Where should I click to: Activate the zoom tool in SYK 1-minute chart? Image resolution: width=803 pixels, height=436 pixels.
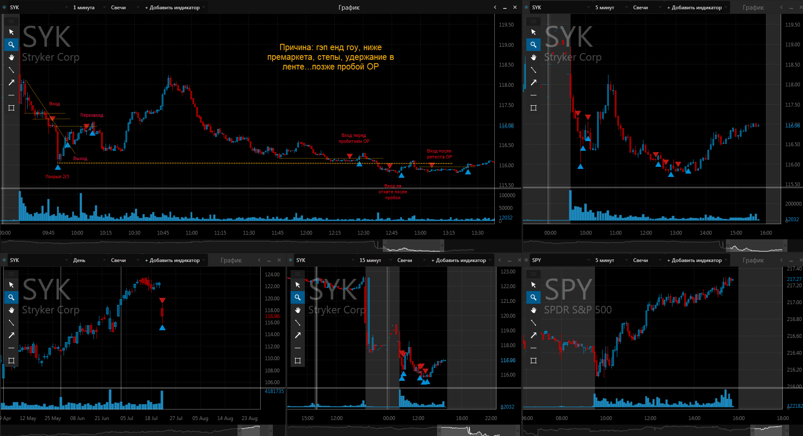point(11,45)
